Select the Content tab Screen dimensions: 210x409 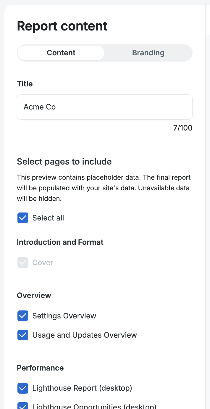point(61,53)
